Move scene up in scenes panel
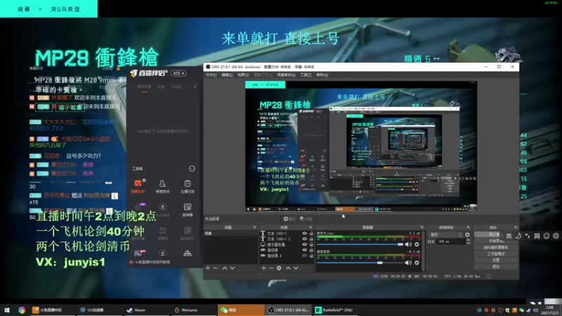Screen dimensions: 562x316 225,268
